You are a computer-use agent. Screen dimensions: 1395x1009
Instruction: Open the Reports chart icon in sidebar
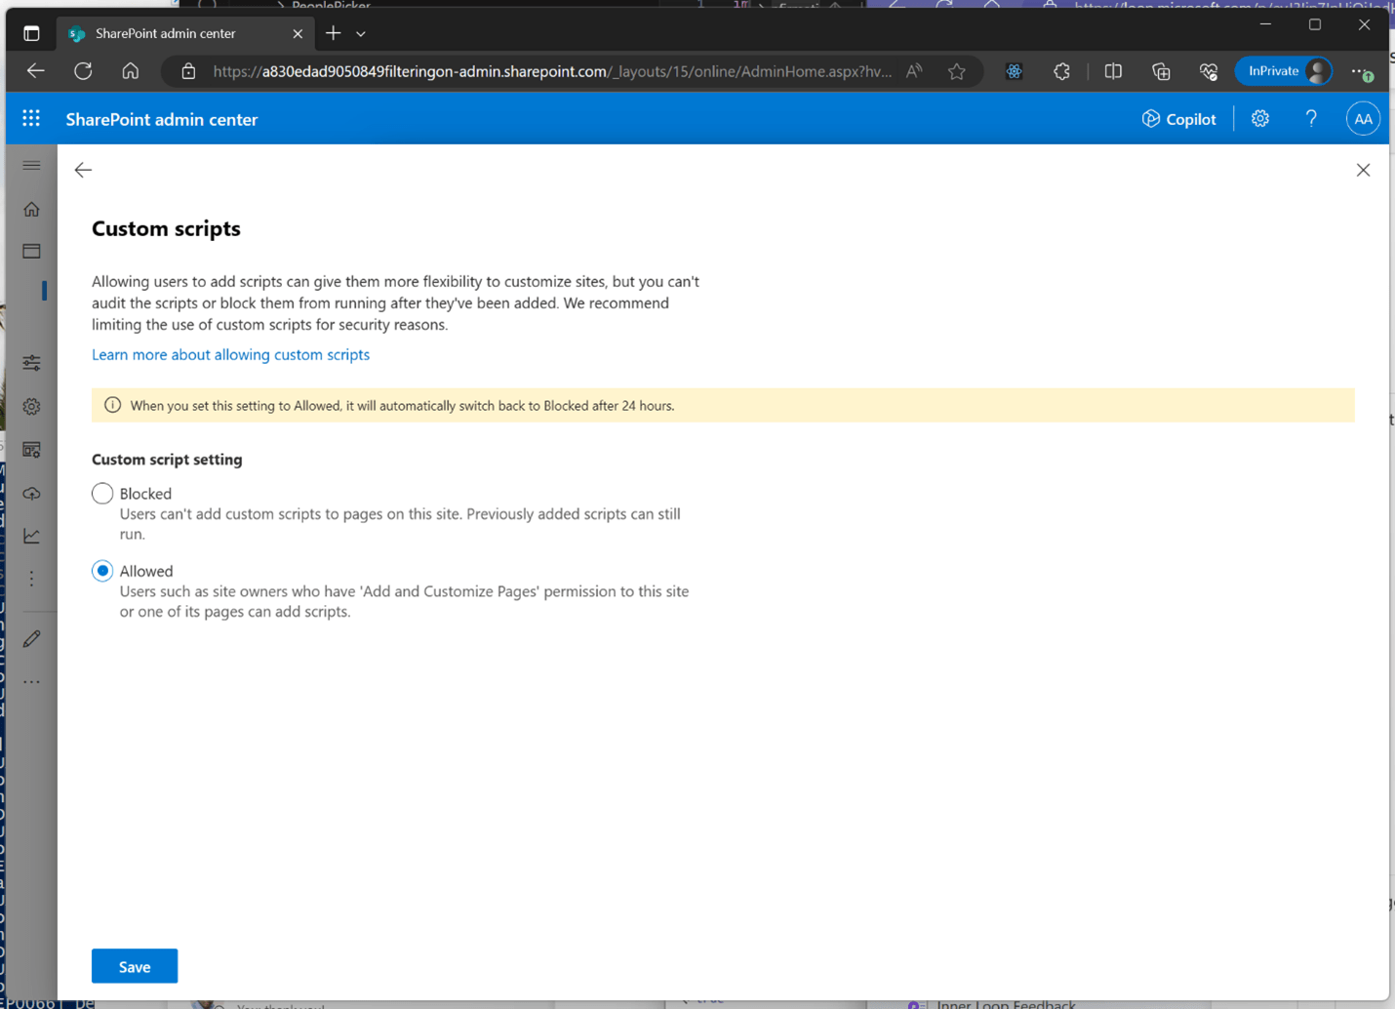(x=32, y=536)
